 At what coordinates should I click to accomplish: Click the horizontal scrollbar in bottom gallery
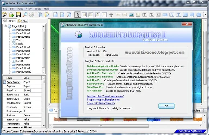(101, 126)
